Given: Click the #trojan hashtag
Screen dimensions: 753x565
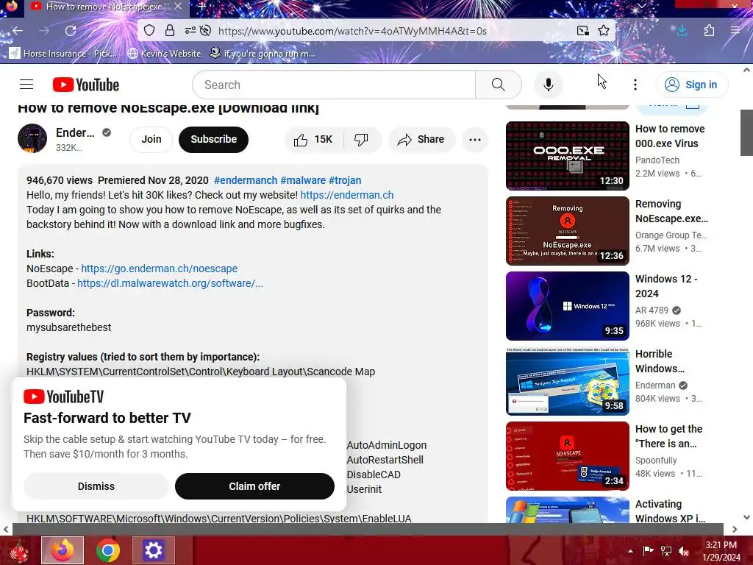Looking at the screenshot, I should (345, 180).
